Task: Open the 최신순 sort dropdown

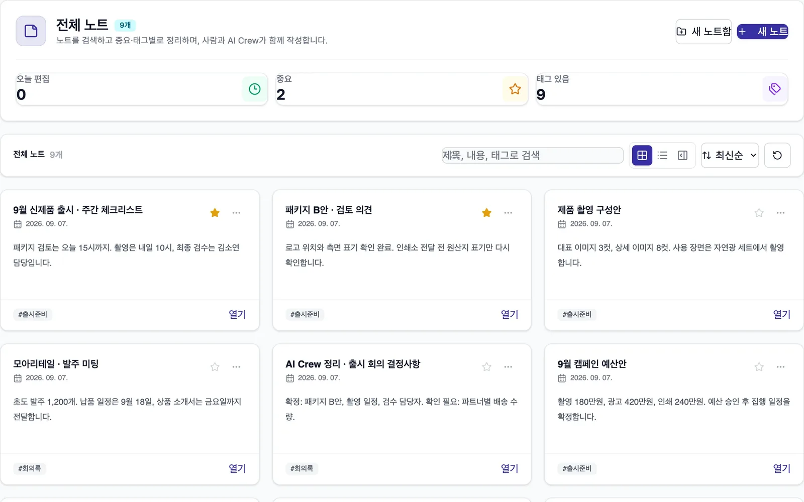Action: (730, 155)
